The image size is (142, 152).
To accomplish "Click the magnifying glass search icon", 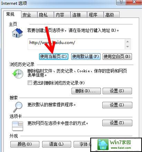I will 18,107.
